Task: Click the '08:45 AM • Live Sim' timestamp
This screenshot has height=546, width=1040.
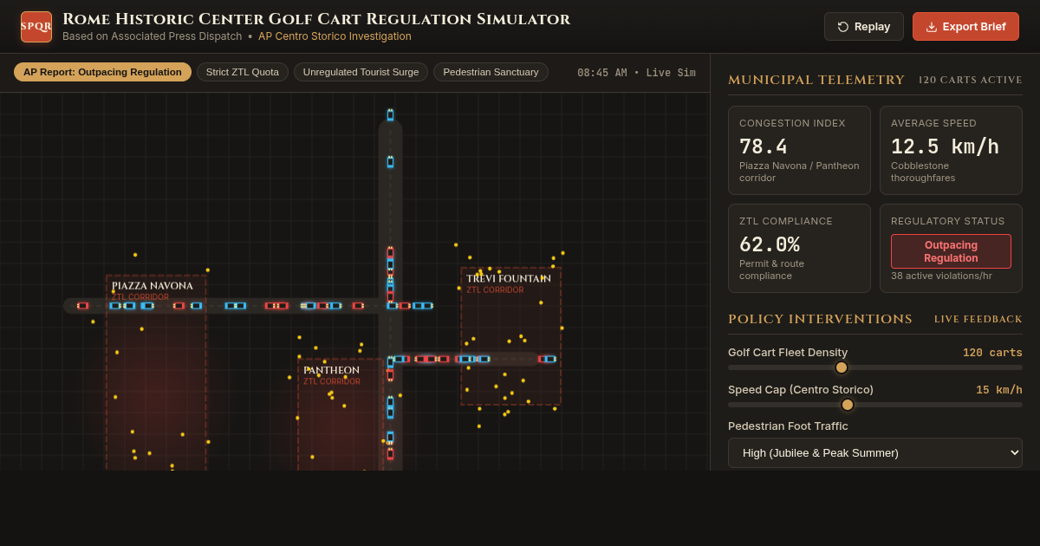Action: pos(636,73)
